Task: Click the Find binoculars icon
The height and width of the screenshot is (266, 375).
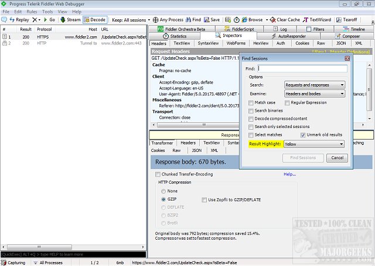Action: coord(188,20)
